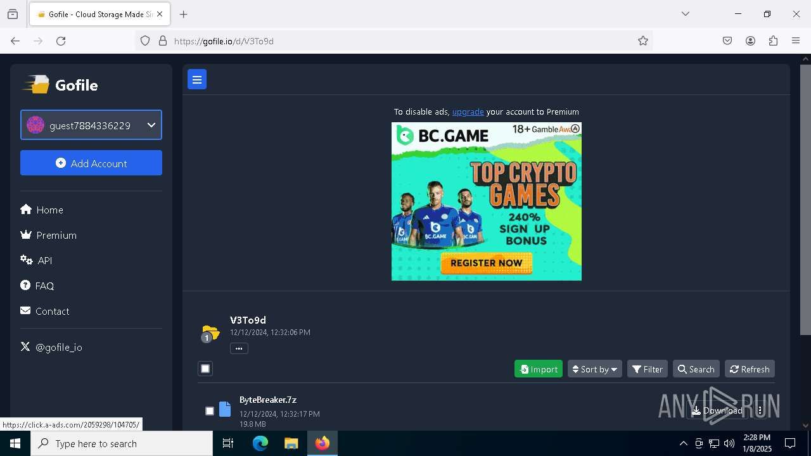This screenshot has width=811, height=456.
Task: Check the ByteBreaker.7z file checkbox
Action: tap(210, 411)
